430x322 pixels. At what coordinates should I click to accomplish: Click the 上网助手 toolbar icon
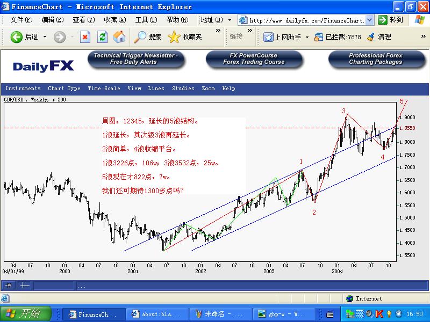[x=268, y=37]
